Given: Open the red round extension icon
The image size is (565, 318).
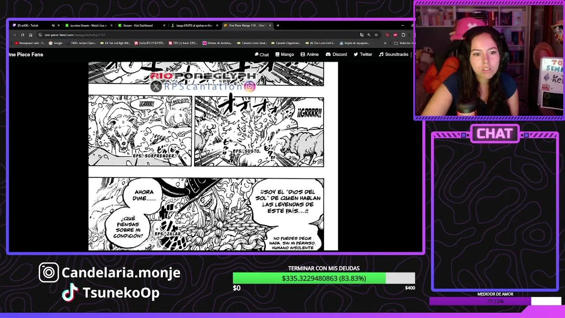Looking at the screenshot, I should coord(395,35).
